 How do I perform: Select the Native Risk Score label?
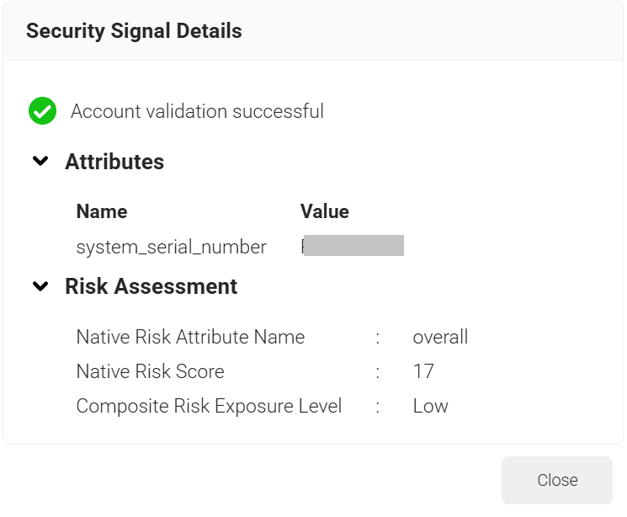151,371
